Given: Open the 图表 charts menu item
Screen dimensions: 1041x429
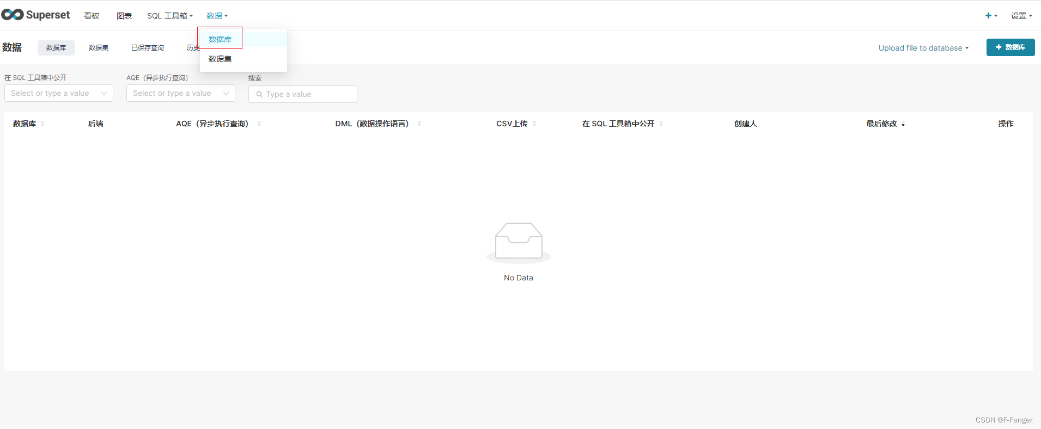Looking at the screenshot, I should click(124, 16).
